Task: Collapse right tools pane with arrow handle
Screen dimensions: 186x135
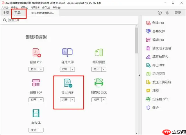Action: coord(139,75)
